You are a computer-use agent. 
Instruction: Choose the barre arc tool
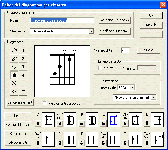tap(23, 91)
